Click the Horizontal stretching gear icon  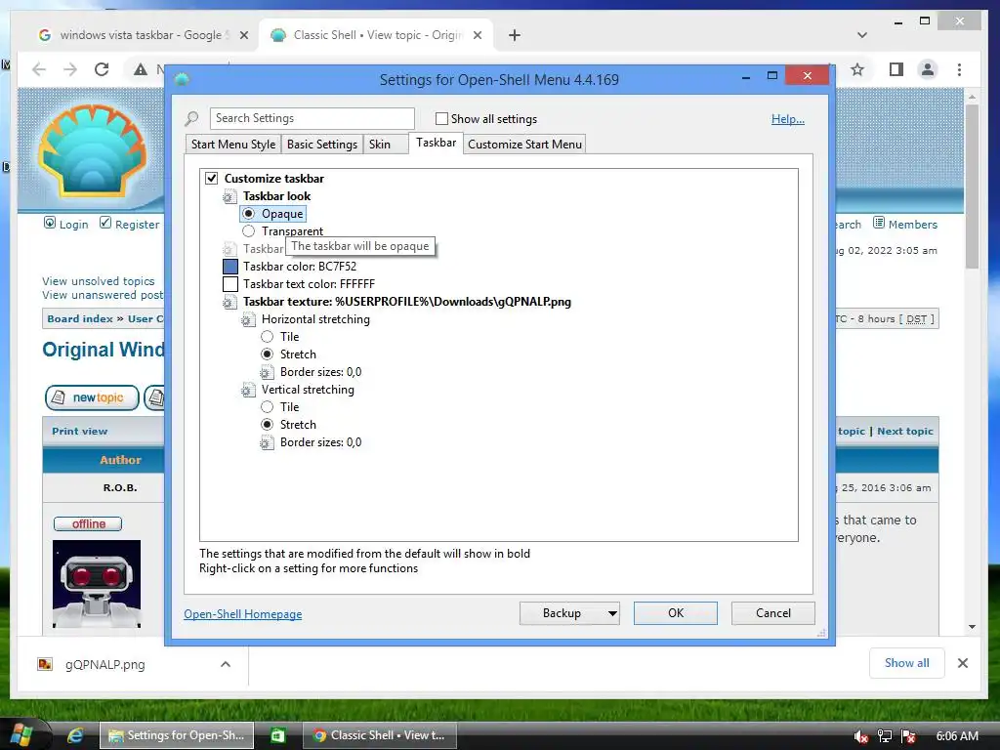tap(248, 319)
